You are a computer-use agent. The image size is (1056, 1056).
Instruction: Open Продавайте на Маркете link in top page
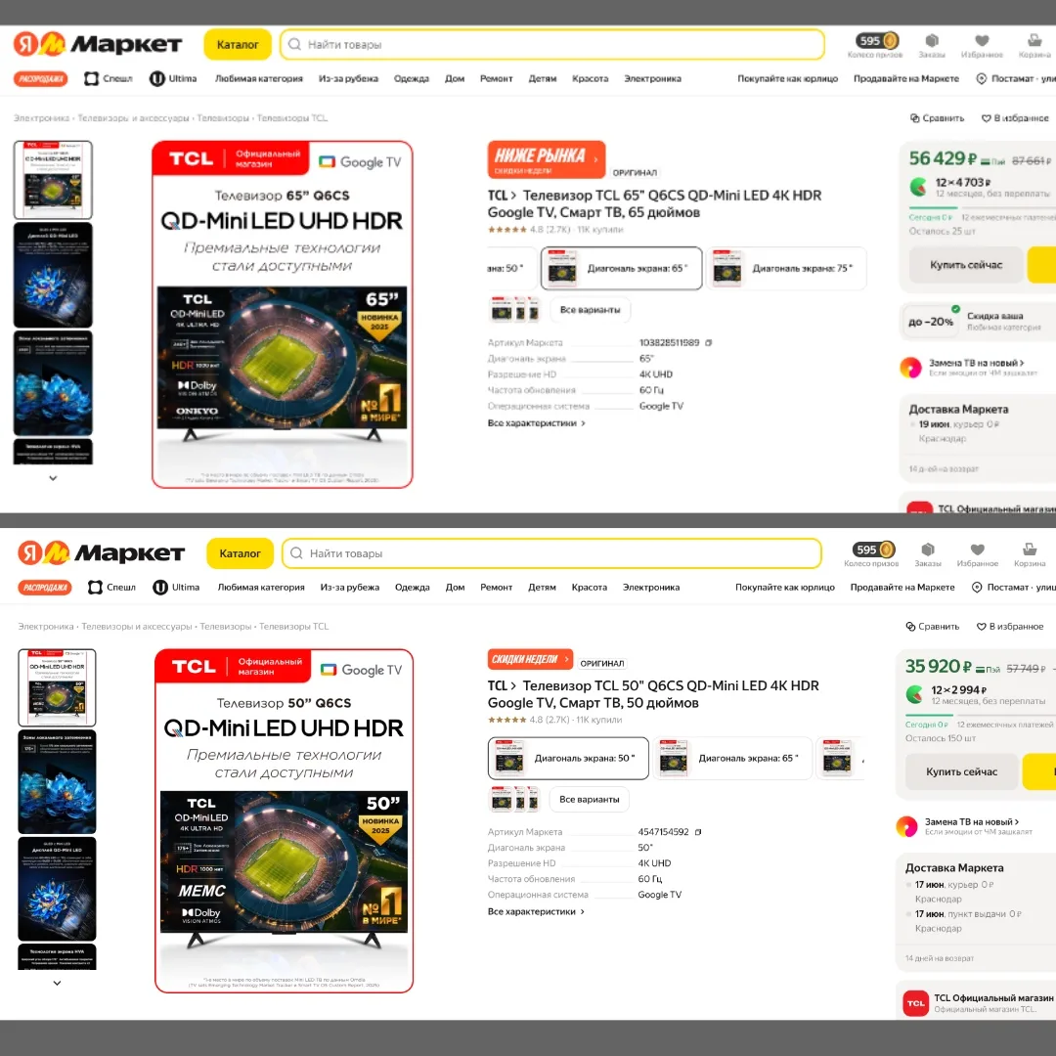(906, 79)
